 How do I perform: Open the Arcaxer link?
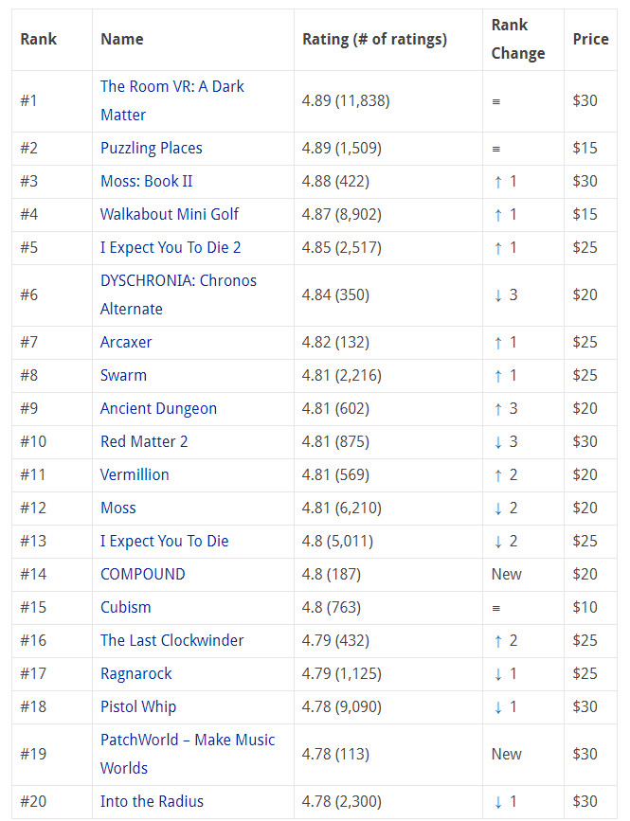[126, 342]
